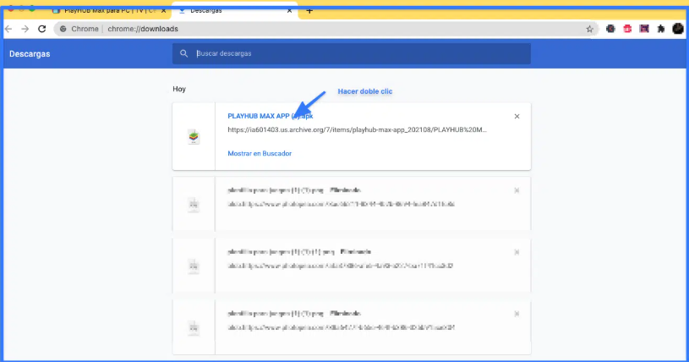Click the BlueStacks APK file icon
Viewport: 689px width, 362px height.
[194, 136]
